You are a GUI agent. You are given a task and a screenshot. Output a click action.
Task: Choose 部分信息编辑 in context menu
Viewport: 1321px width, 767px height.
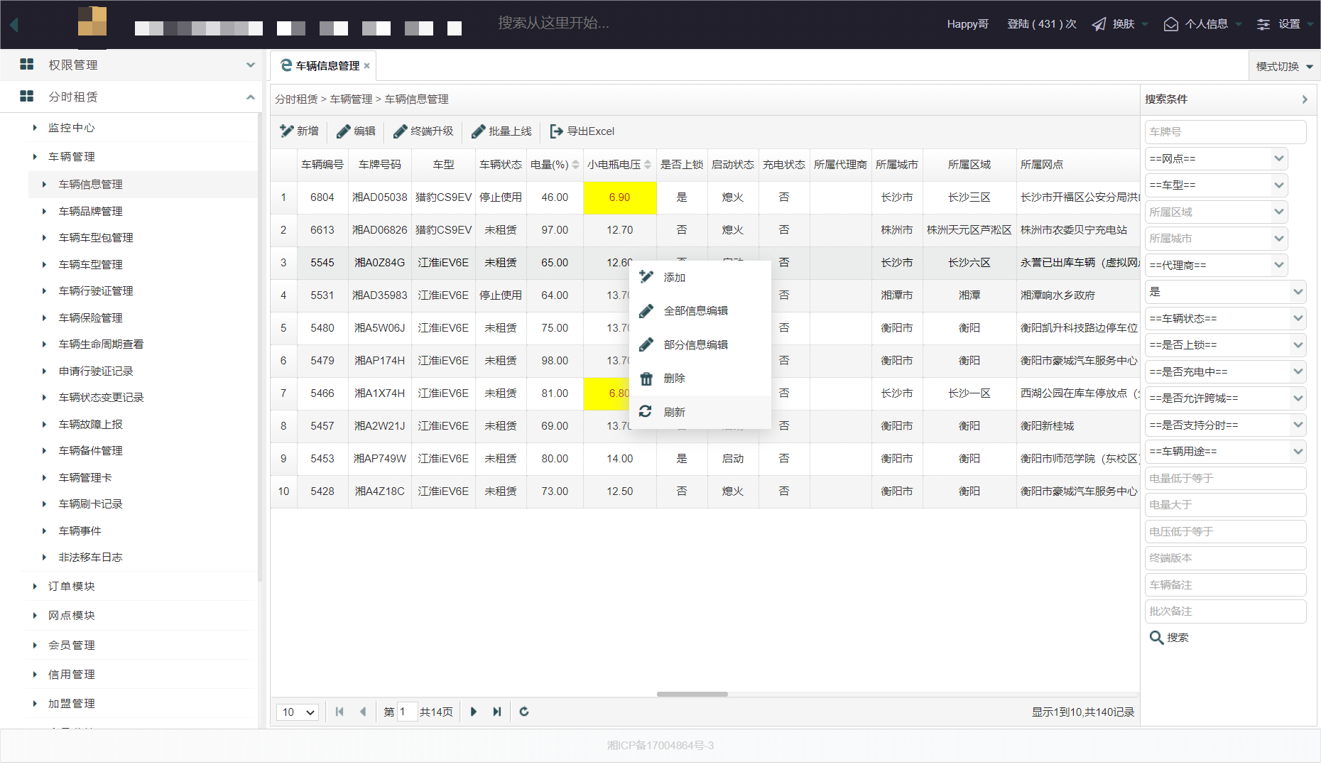[x=700, y=345]
